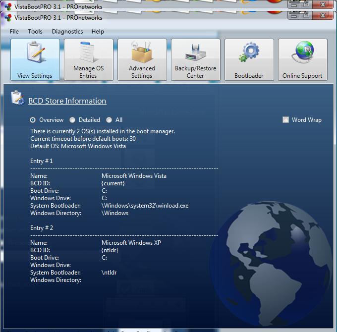The image size is (337, 332).
Task: Click the VistaBootPRO title bar app icon
Action: [8, 18]
